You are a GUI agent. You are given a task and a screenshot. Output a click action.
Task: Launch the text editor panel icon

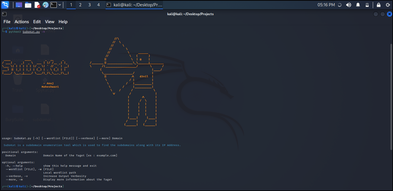tap(37, 5)
